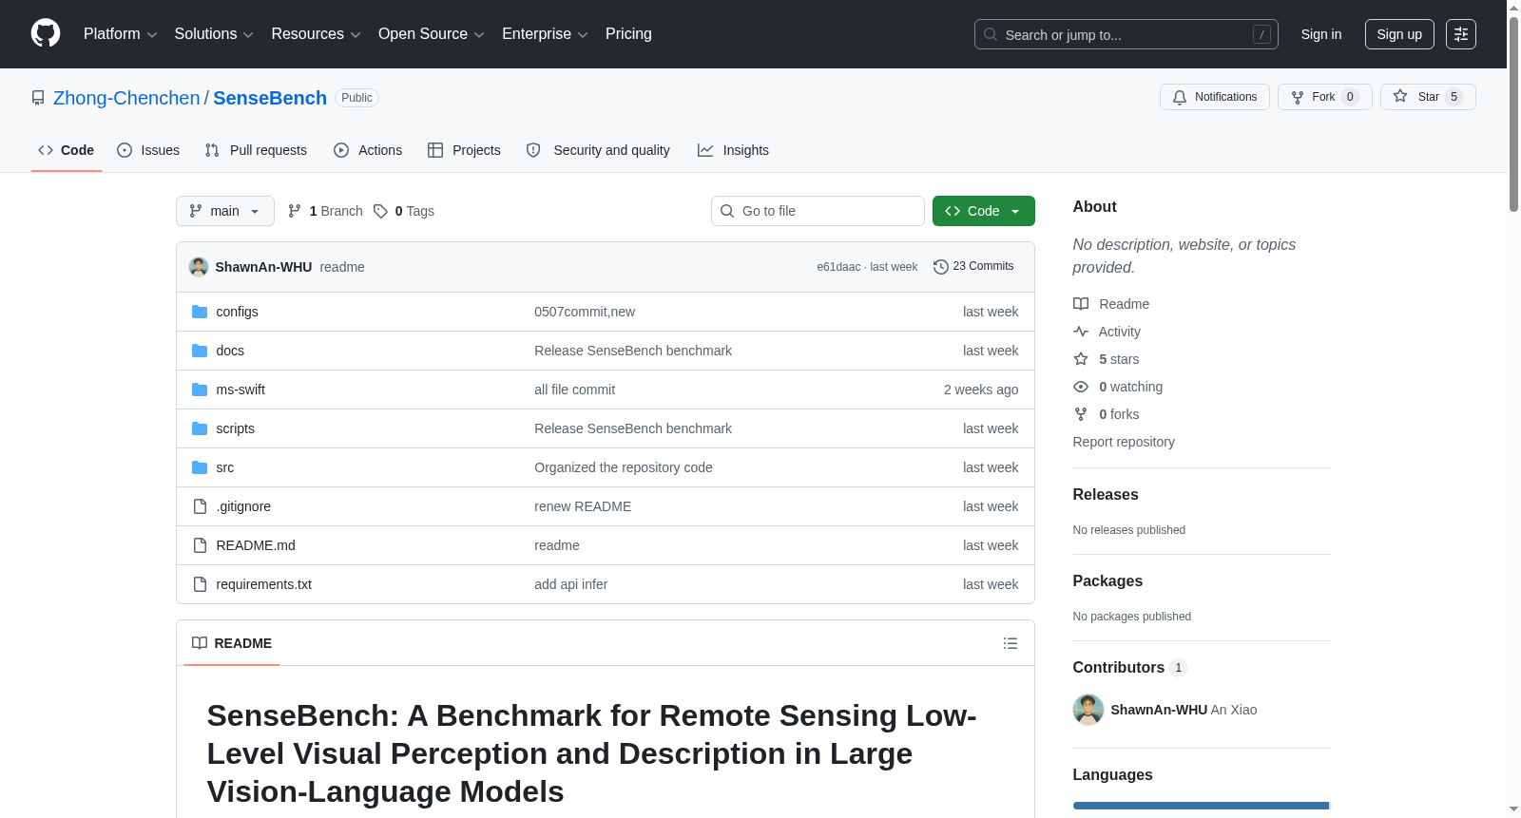Image resolution: width=1521 pixels, height=818 pixels.
Task: Open commit e61daac link
Action: pyautogui.click(x=838, y=267)
